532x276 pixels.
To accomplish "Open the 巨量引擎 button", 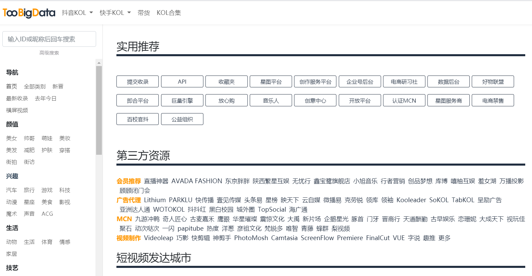I will coord(182,101).
